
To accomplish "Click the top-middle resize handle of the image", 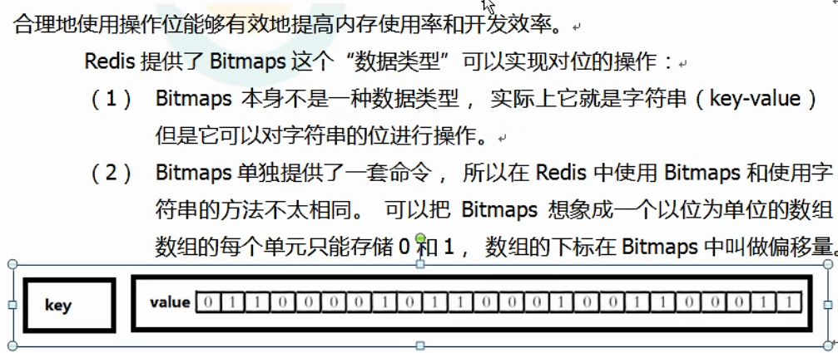I will [420, 265].
